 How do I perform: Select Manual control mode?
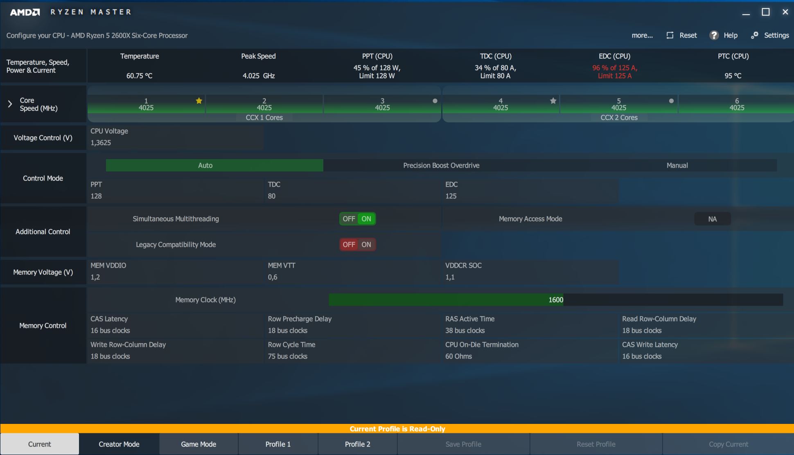pyautogui.click(x=677, y=165)
